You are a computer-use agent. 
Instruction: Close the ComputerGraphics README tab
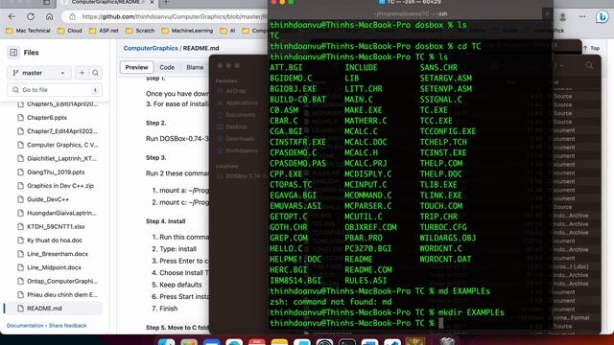click(152, 2)
